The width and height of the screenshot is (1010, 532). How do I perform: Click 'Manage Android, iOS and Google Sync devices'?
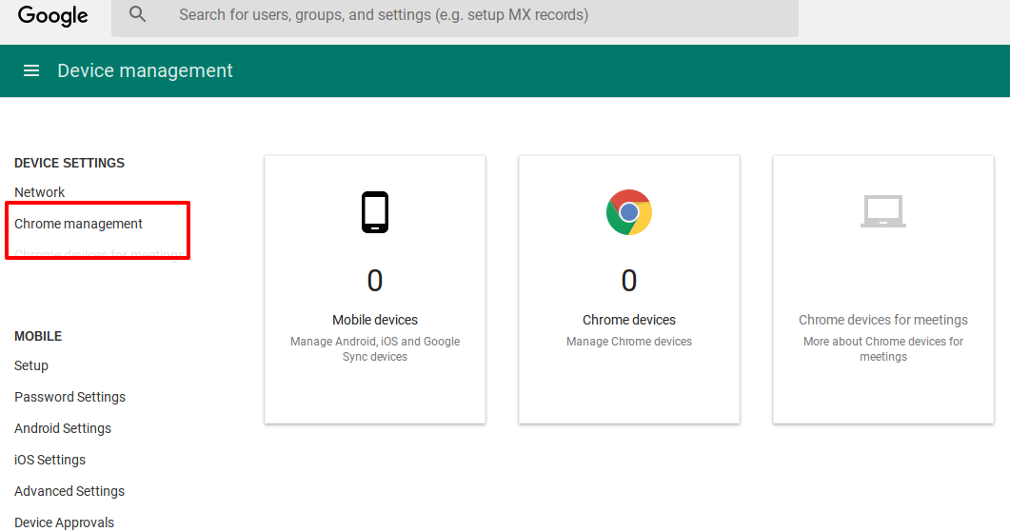(x=375, y=349)
